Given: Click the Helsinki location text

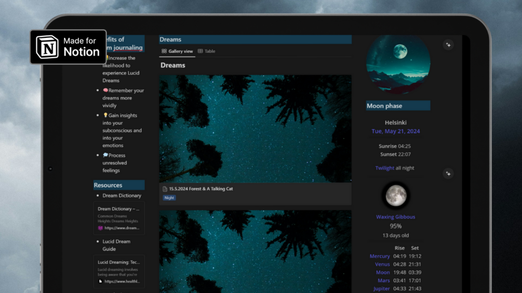Looking at the screenshot, I should tap(395, 122).
